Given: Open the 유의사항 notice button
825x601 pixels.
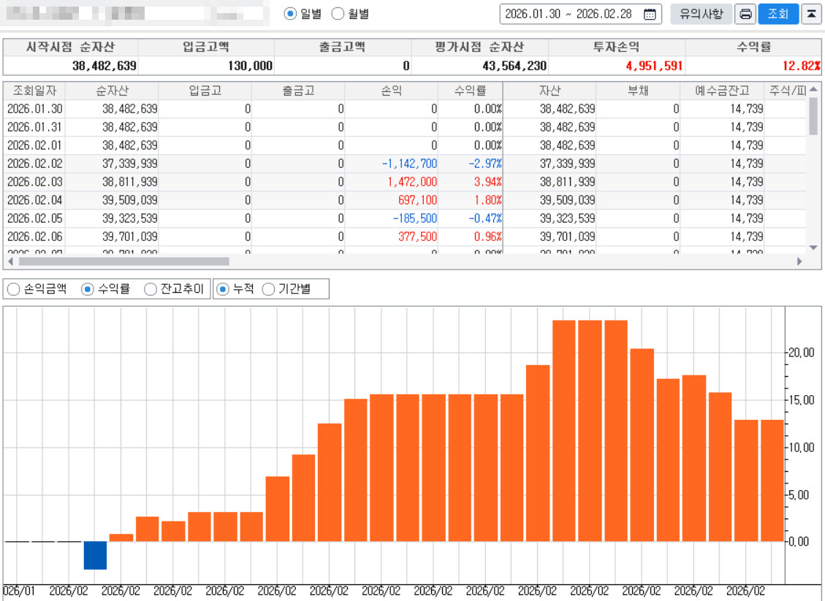Looking at the screenshot, I should (701, 15).
